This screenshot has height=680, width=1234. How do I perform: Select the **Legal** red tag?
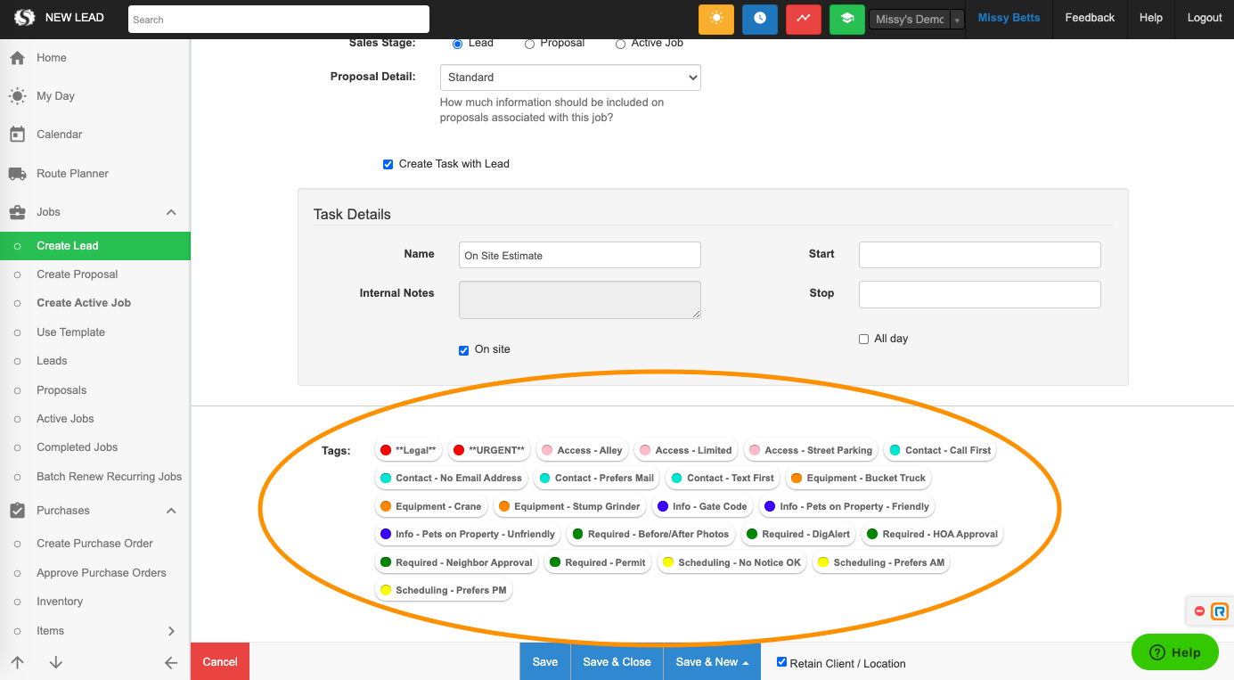pos(408,450)
